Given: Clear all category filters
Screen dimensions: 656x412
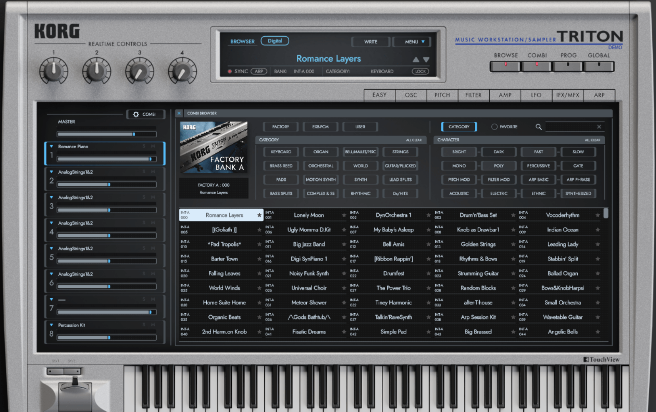Looking at the screenshot, I should [x=414, y=140].
